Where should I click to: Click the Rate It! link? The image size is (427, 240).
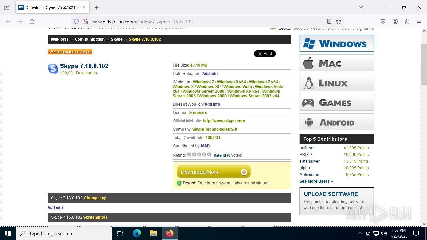pyautogui.click(x=220, y=155)
